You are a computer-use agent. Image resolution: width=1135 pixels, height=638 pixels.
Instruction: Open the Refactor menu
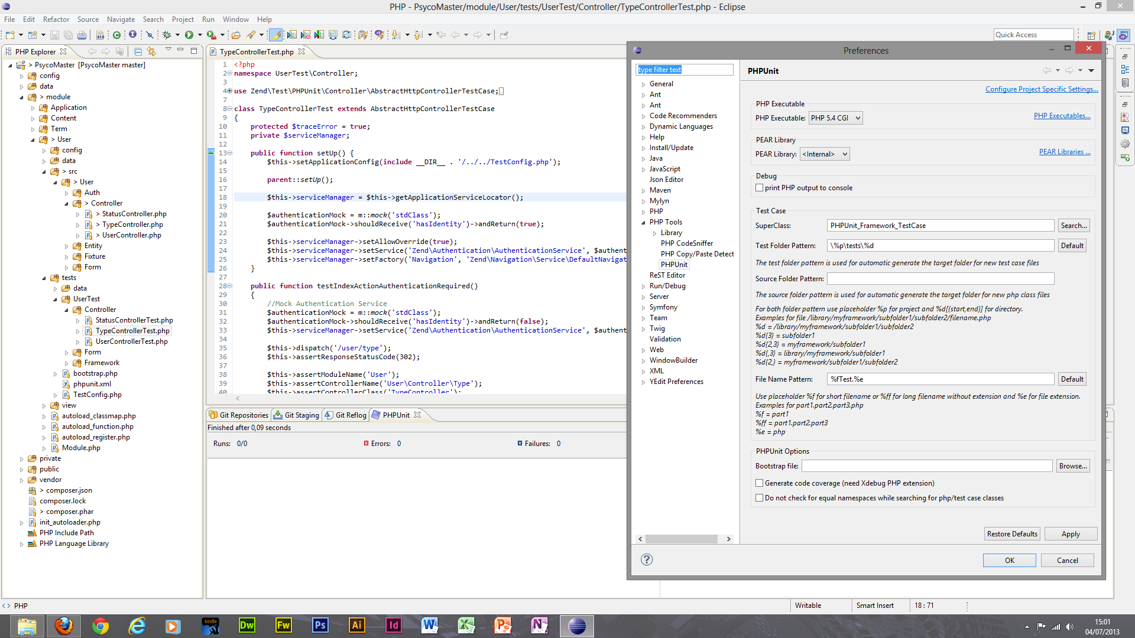click(56, 19)
